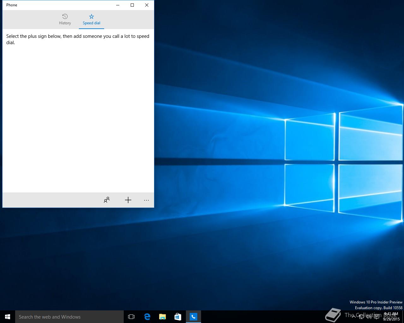Add a speed dial with plus icon
Image resolution: width=404 pixels, height=323 pixels.
click(x=128, y=200)
